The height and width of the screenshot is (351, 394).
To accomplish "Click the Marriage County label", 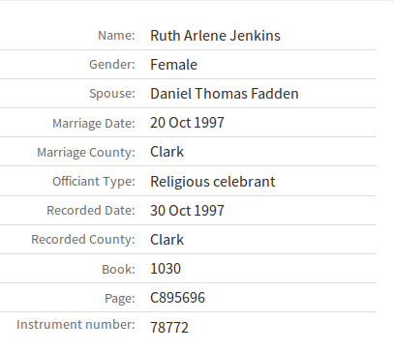I will pos(86,153).
